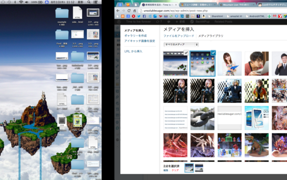Deselect the first desktop screenshot's gray checkmark
The image size is (287, 180).
point(186,53)
